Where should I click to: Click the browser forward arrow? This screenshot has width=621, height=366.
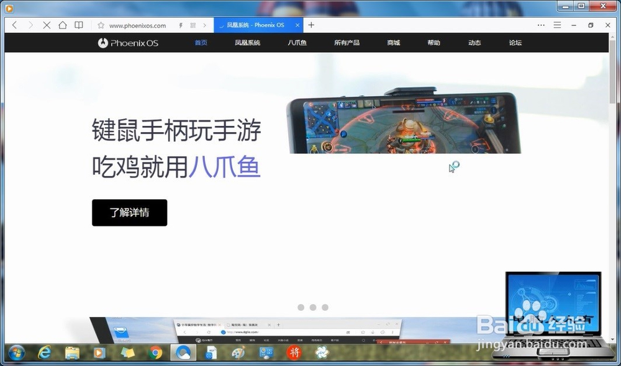[x=30, y=25]
